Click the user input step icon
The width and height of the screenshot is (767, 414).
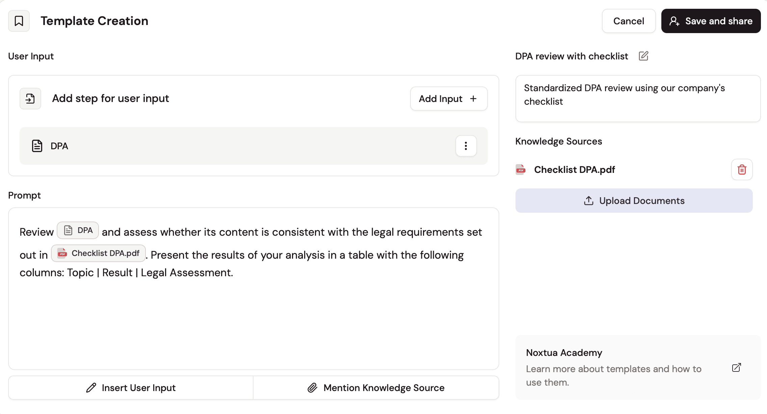pos(30,99)
